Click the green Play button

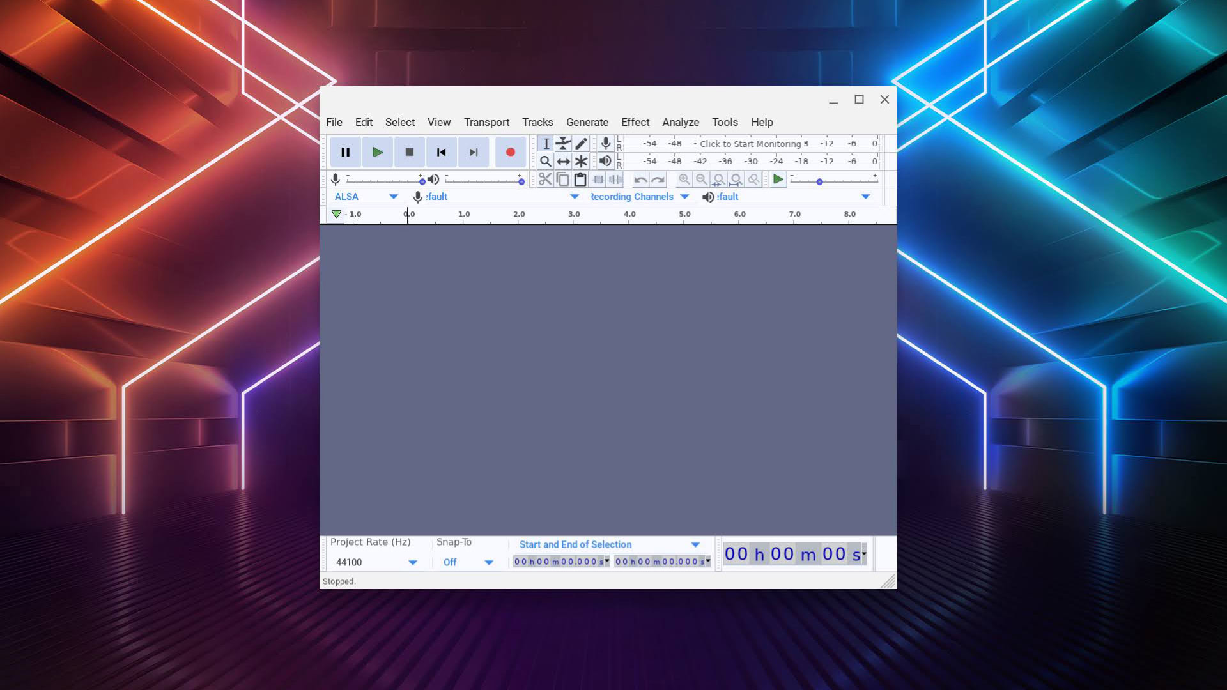[x=377, y=152]
